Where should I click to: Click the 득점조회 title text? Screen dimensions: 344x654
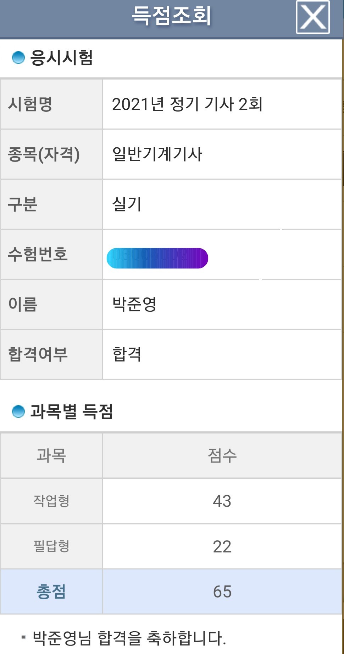point(172,16)
